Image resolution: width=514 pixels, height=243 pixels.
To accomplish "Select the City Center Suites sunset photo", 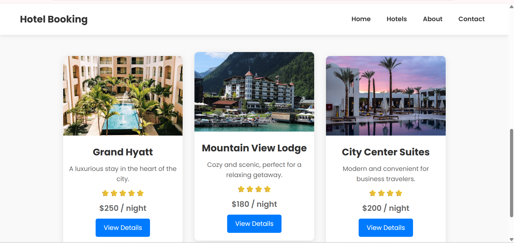I will [x=385, y=96].
